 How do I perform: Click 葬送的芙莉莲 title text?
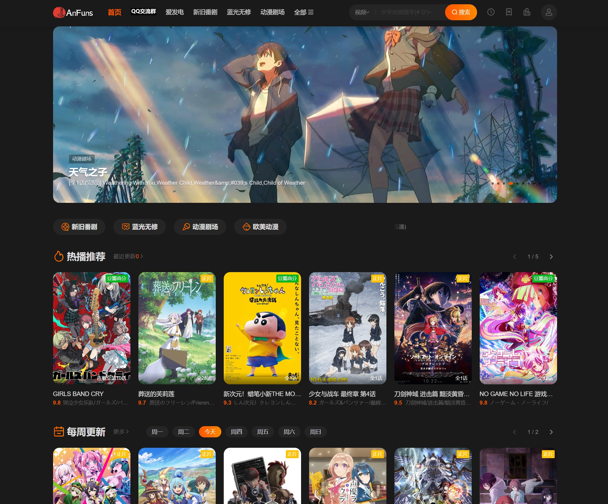tap(156, 394)
